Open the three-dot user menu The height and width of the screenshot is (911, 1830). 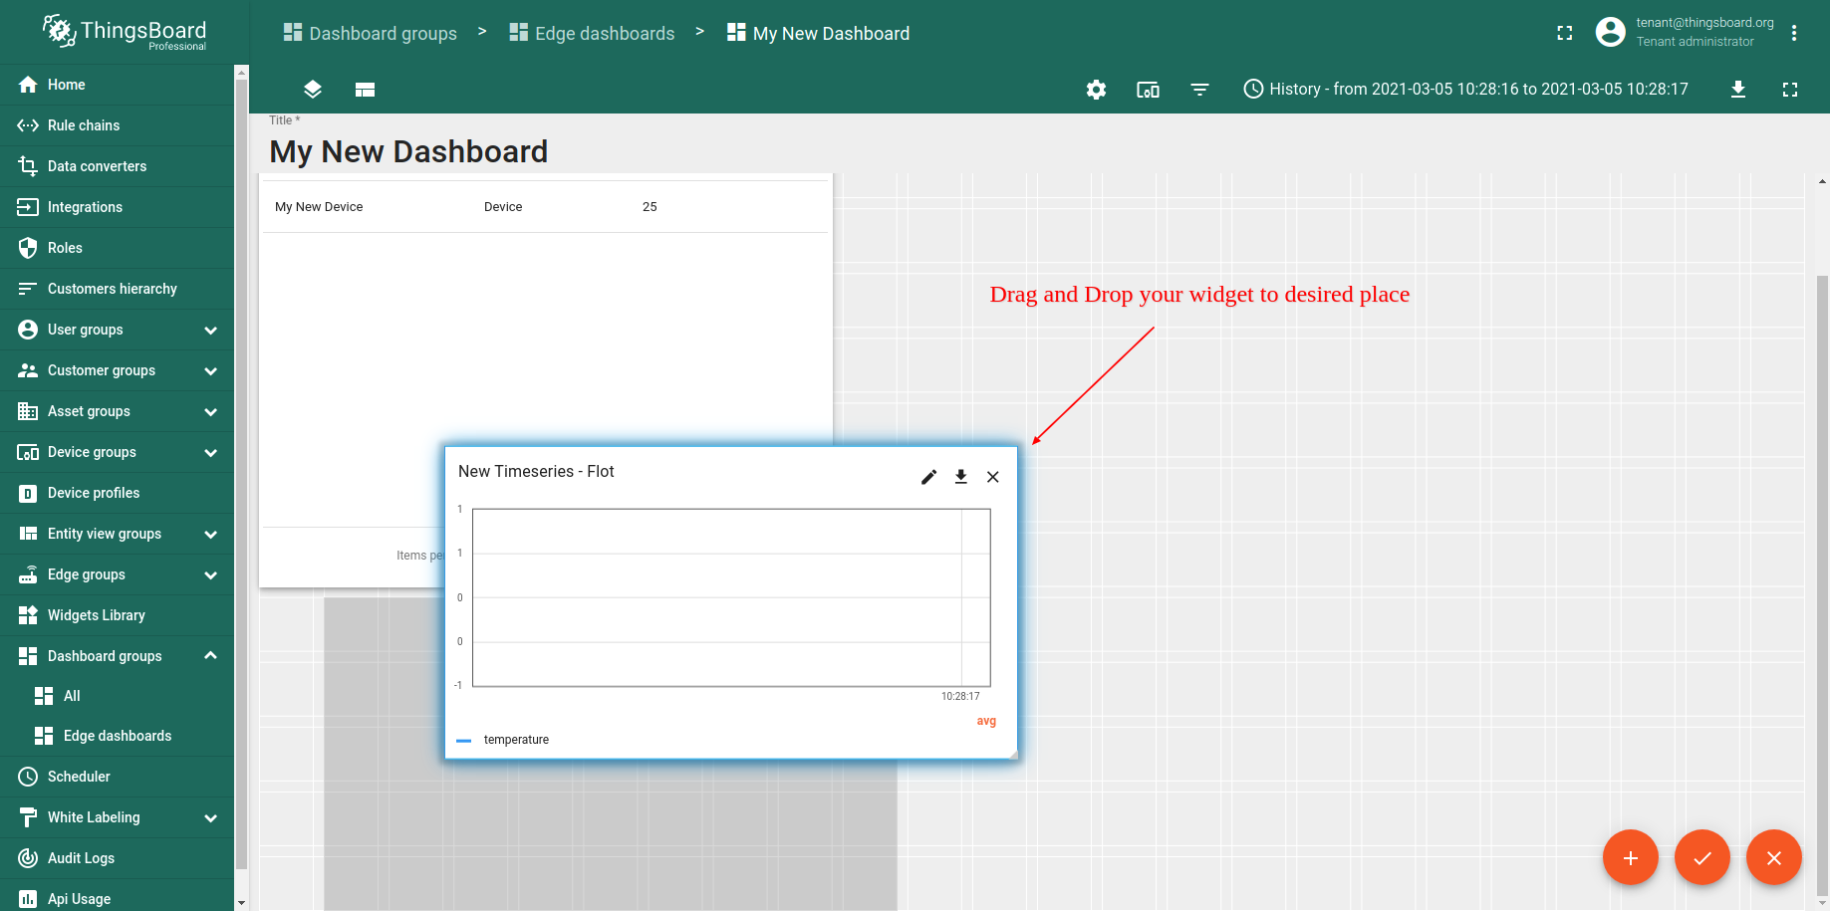click(1794, 33)
